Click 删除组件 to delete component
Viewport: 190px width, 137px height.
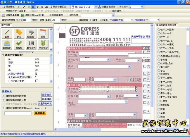click(x=115, y=11)
